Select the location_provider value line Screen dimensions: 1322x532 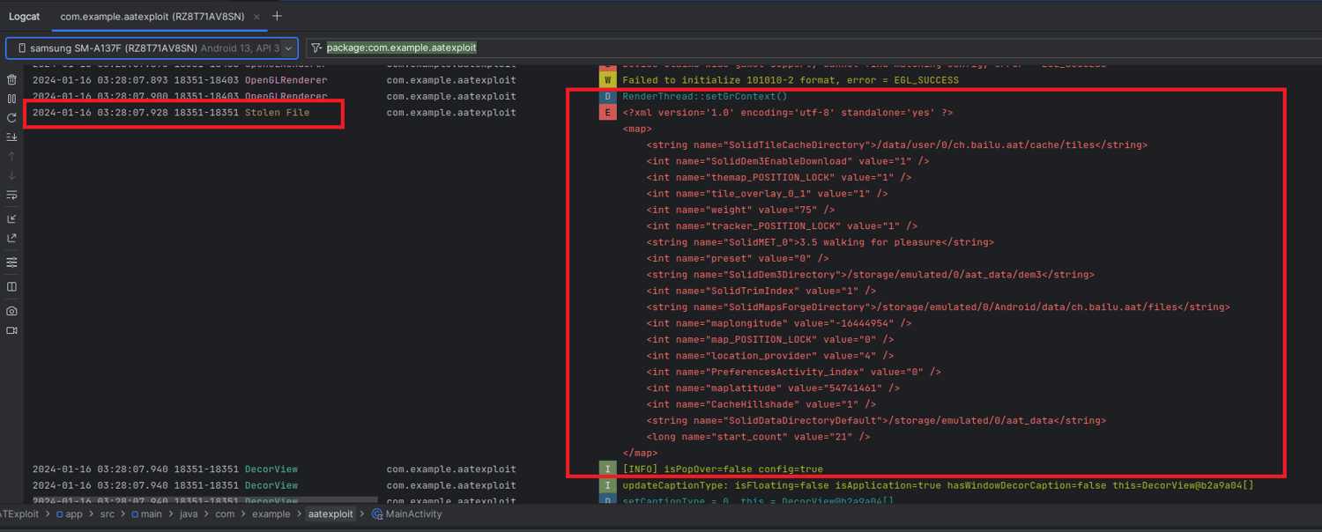pos(769,356)
